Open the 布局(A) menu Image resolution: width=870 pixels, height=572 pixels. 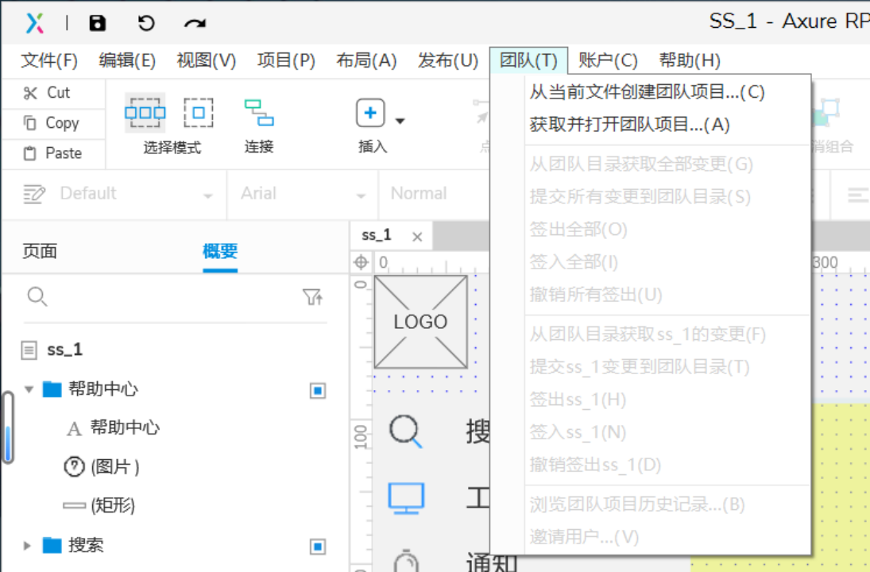pos(366,60)
